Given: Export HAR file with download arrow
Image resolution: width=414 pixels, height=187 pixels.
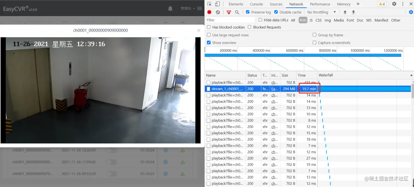Looking at the screenshot, I should coord(353,12).
